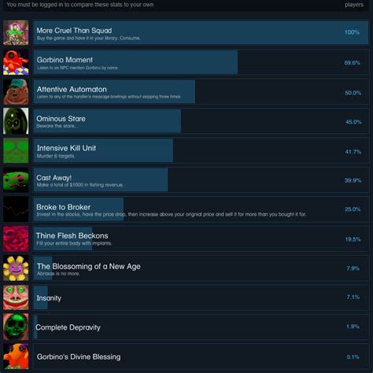Click the Ominous Stare green face icon

[x=16, y=121]
